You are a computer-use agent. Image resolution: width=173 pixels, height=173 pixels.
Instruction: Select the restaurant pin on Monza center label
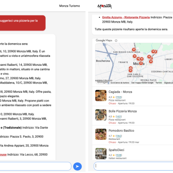pyautogui.click(x=141, y=63)
